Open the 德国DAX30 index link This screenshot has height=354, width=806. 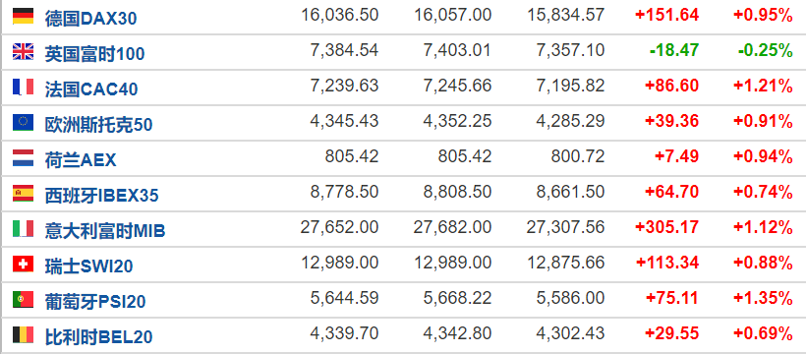point(91,19)
